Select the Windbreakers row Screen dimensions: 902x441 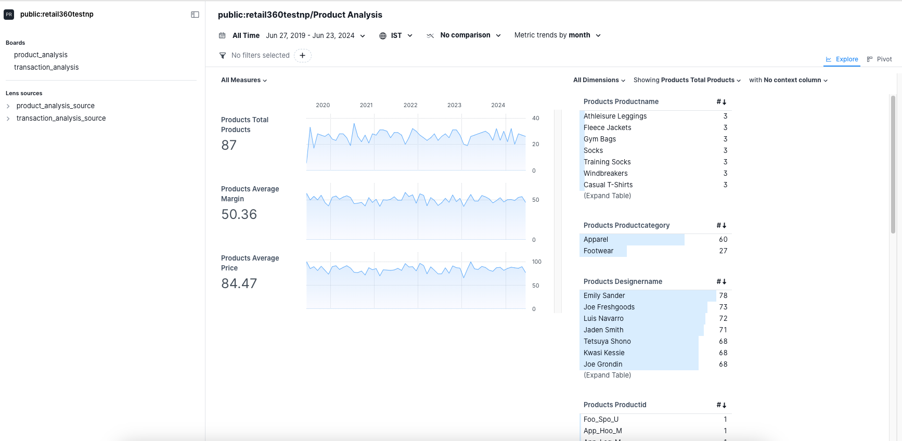pos(655,174)
